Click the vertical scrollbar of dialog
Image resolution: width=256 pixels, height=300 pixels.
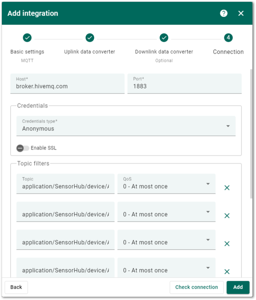251,134
